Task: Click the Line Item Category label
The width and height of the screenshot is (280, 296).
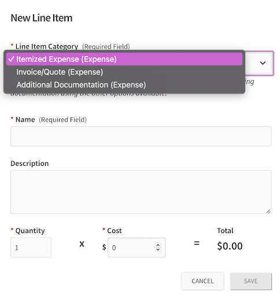Action: click(47, 46)
